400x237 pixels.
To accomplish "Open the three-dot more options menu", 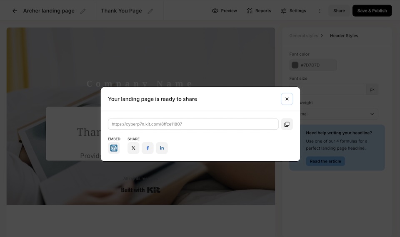I will pos(320,11).
